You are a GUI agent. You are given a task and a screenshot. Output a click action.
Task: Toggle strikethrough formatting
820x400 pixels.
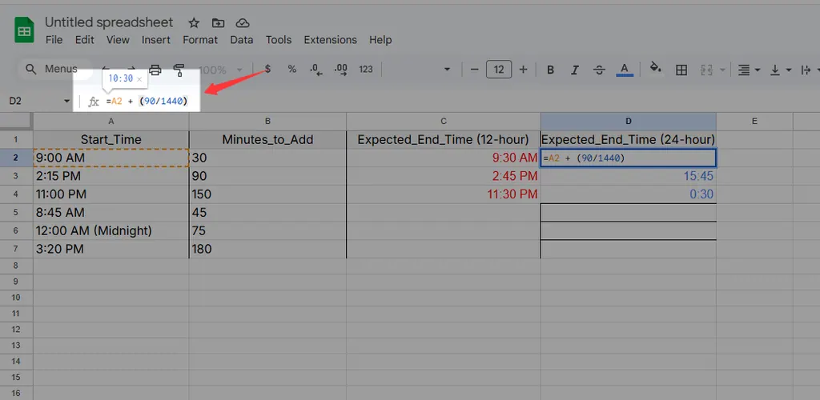[601, 70]
